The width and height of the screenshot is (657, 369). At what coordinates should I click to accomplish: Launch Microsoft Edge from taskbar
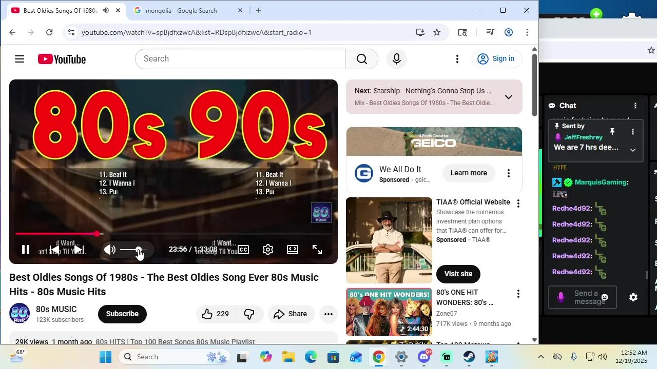coord(311,357)
